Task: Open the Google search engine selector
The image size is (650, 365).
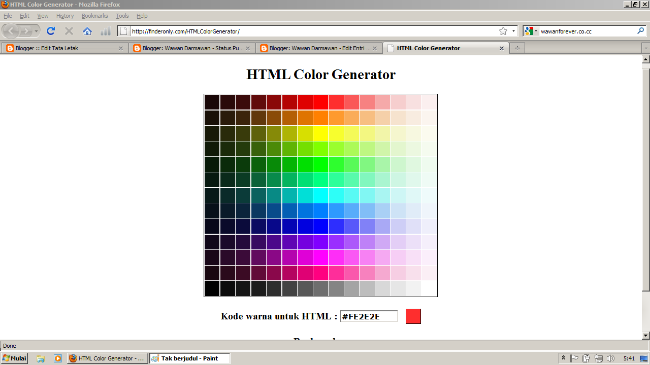Action: pyautogui.click(x=531, y=31)
